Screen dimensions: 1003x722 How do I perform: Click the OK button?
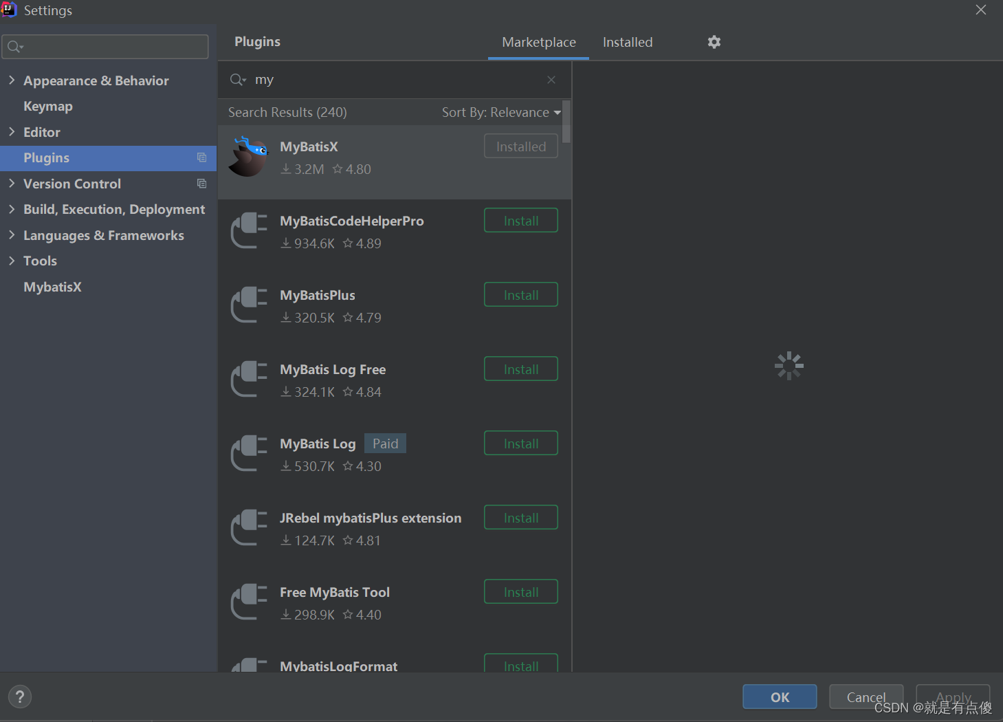point(780,697)
